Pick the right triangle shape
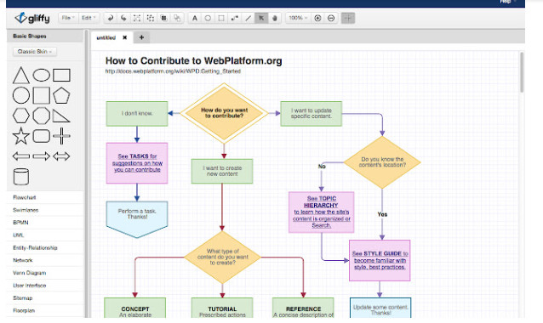This screenshot has width=543, height=323. tap(61, 116)
